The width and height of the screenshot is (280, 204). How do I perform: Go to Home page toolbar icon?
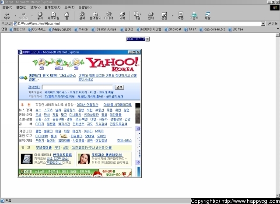pyautogui.click(x=66, y=16)
